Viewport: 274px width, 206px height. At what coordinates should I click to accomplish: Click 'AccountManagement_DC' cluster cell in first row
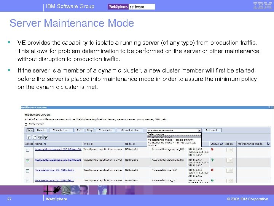pyautogui.click(x=168, y=150)
